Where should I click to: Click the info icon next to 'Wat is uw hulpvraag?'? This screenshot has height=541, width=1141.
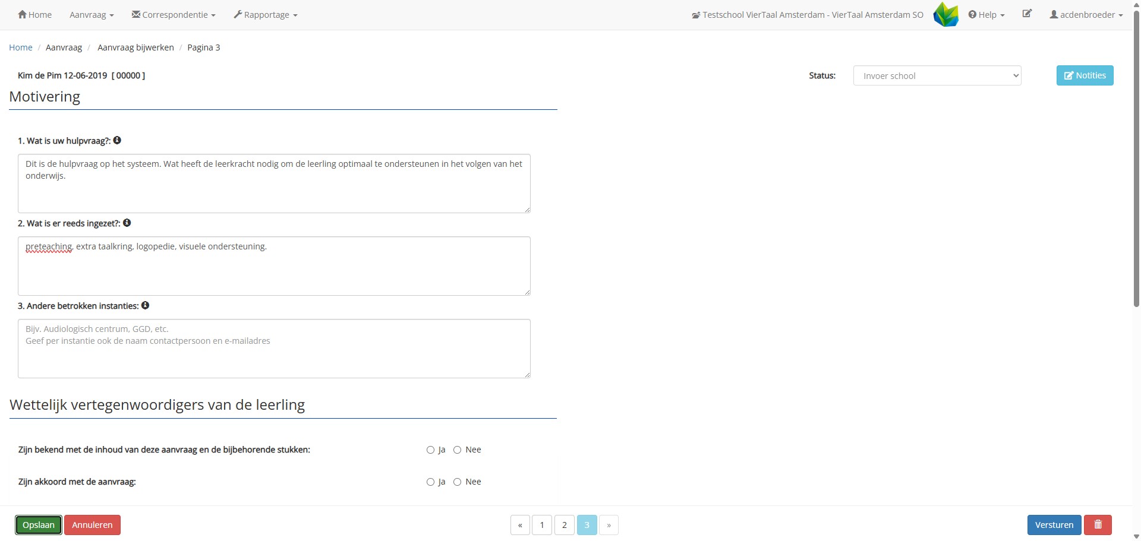coord(117,140)
